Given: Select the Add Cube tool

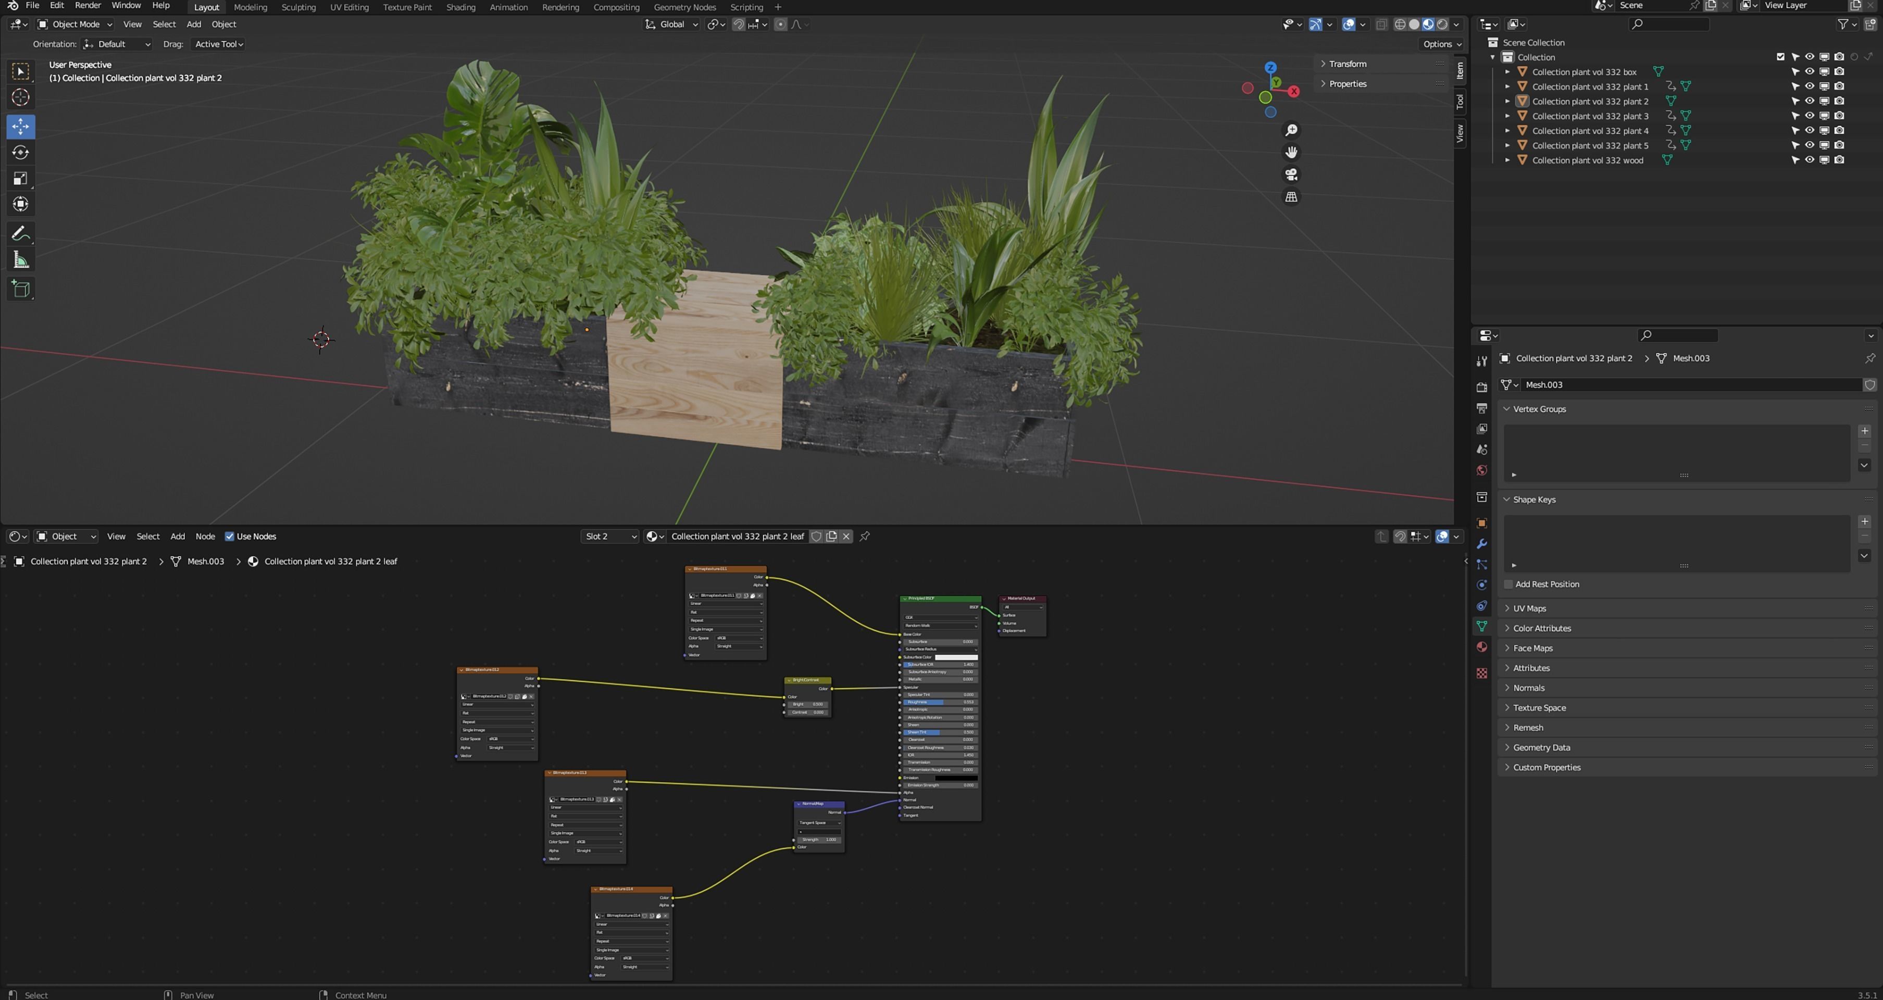Looking at the screenshot, I should point(20,289).
